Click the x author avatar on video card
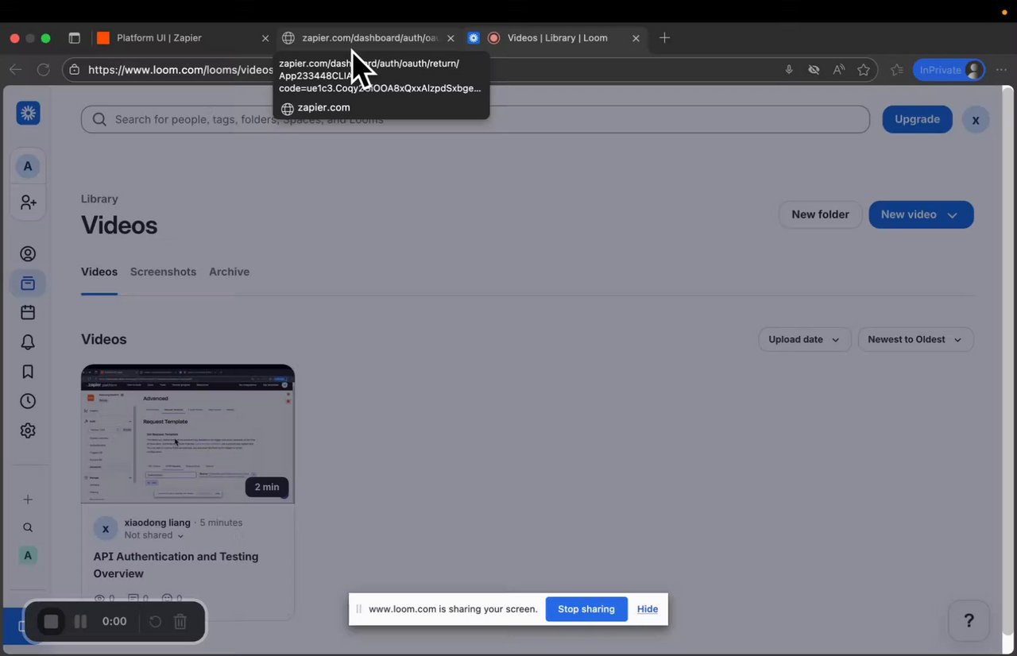 coord(106,528)
